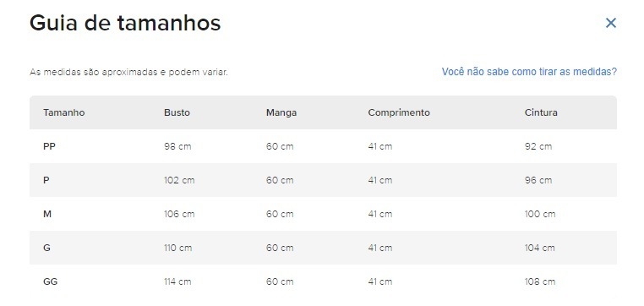The image size is (644, 306).
Task: Select the M size row label
Action: coord(47,214)
